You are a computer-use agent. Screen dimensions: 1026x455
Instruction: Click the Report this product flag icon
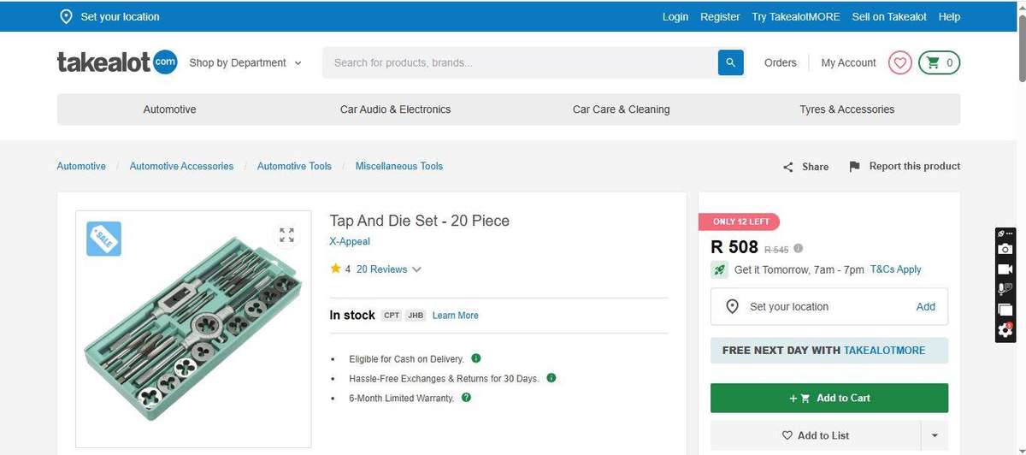(x=854, y=166)
